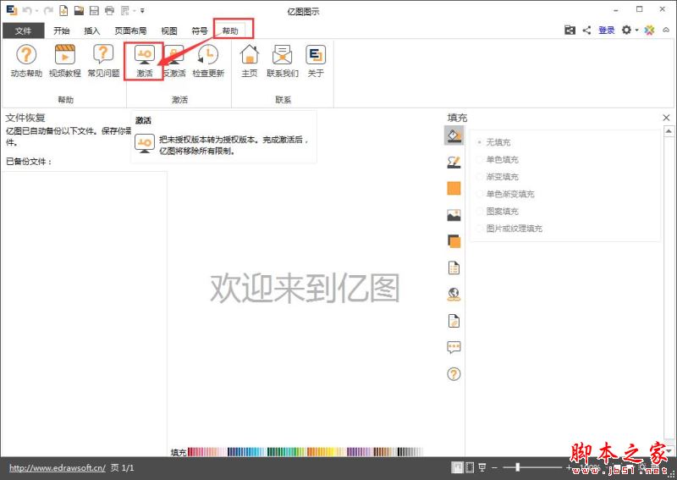Open 动态帮助 (Dynamic Help)
Image resolution: width=677 pixels, height=480 pixels.
click(26, 61)
